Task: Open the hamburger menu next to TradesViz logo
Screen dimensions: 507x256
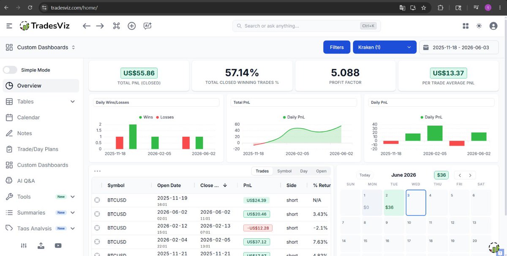Action: 9,26
